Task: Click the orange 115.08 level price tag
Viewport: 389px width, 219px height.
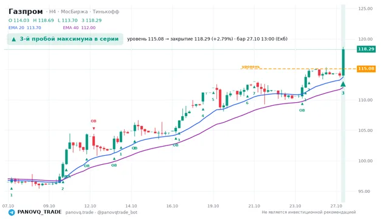Action: [366, 69]
